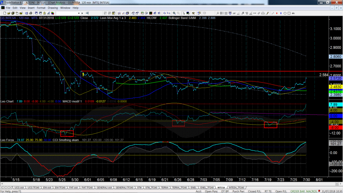Click the lookup binoculars icon in toolbar
Viewport: 343px width, 193px height.
87,13
